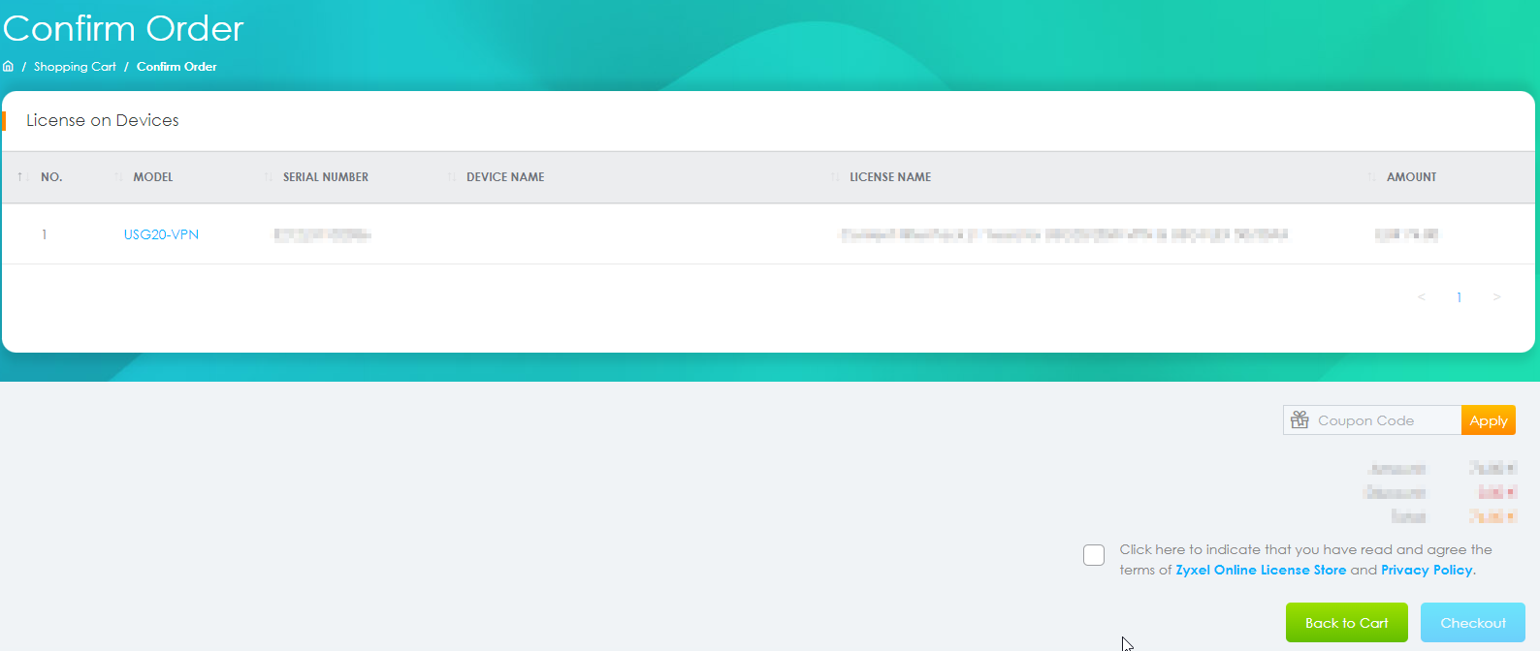Sort by DEVICE NAME column
Viewport: 1540px width, 651px height.
(x=504, y=177)
